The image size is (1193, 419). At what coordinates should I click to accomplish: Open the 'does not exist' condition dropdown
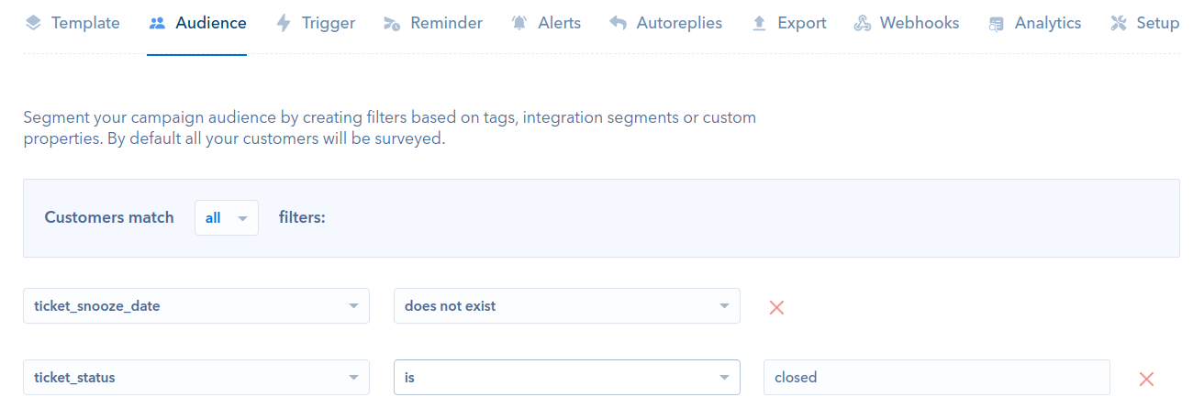tap(567, 306)
